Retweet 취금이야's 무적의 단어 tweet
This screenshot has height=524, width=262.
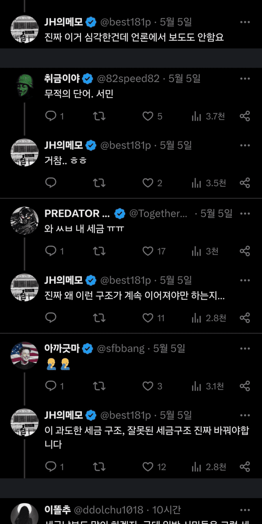click(99, 116)
